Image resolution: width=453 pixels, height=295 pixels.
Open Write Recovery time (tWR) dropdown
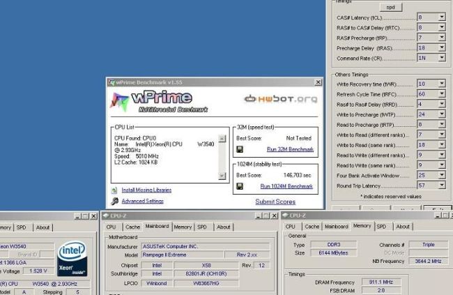pos(442,84)
